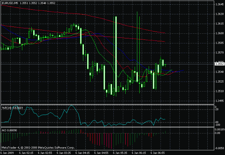Click the 6 Jan 03:35 time label
Viewport: 225px width, 155px height.
click(x=64, y=153)
